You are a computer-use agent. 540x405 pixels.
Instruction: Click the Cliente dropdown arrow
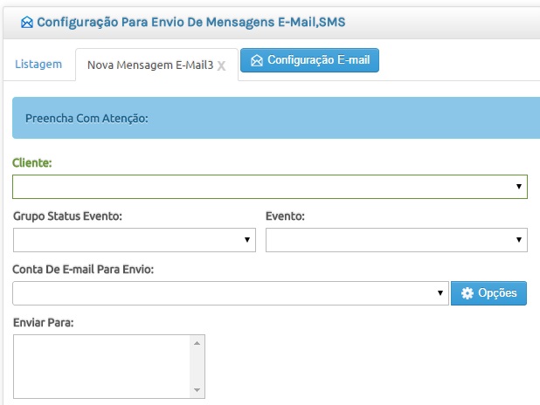(519, 187)
